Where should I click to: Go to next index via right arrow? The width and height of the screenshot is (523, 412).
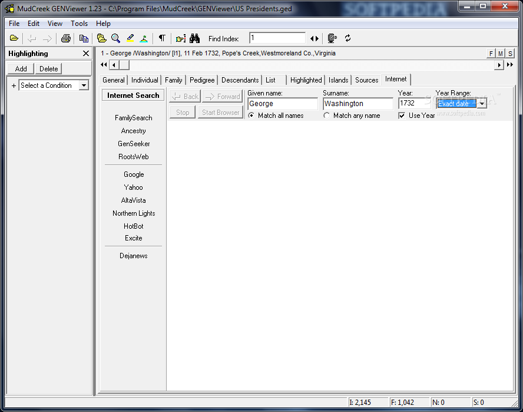[x=317, y=39]
